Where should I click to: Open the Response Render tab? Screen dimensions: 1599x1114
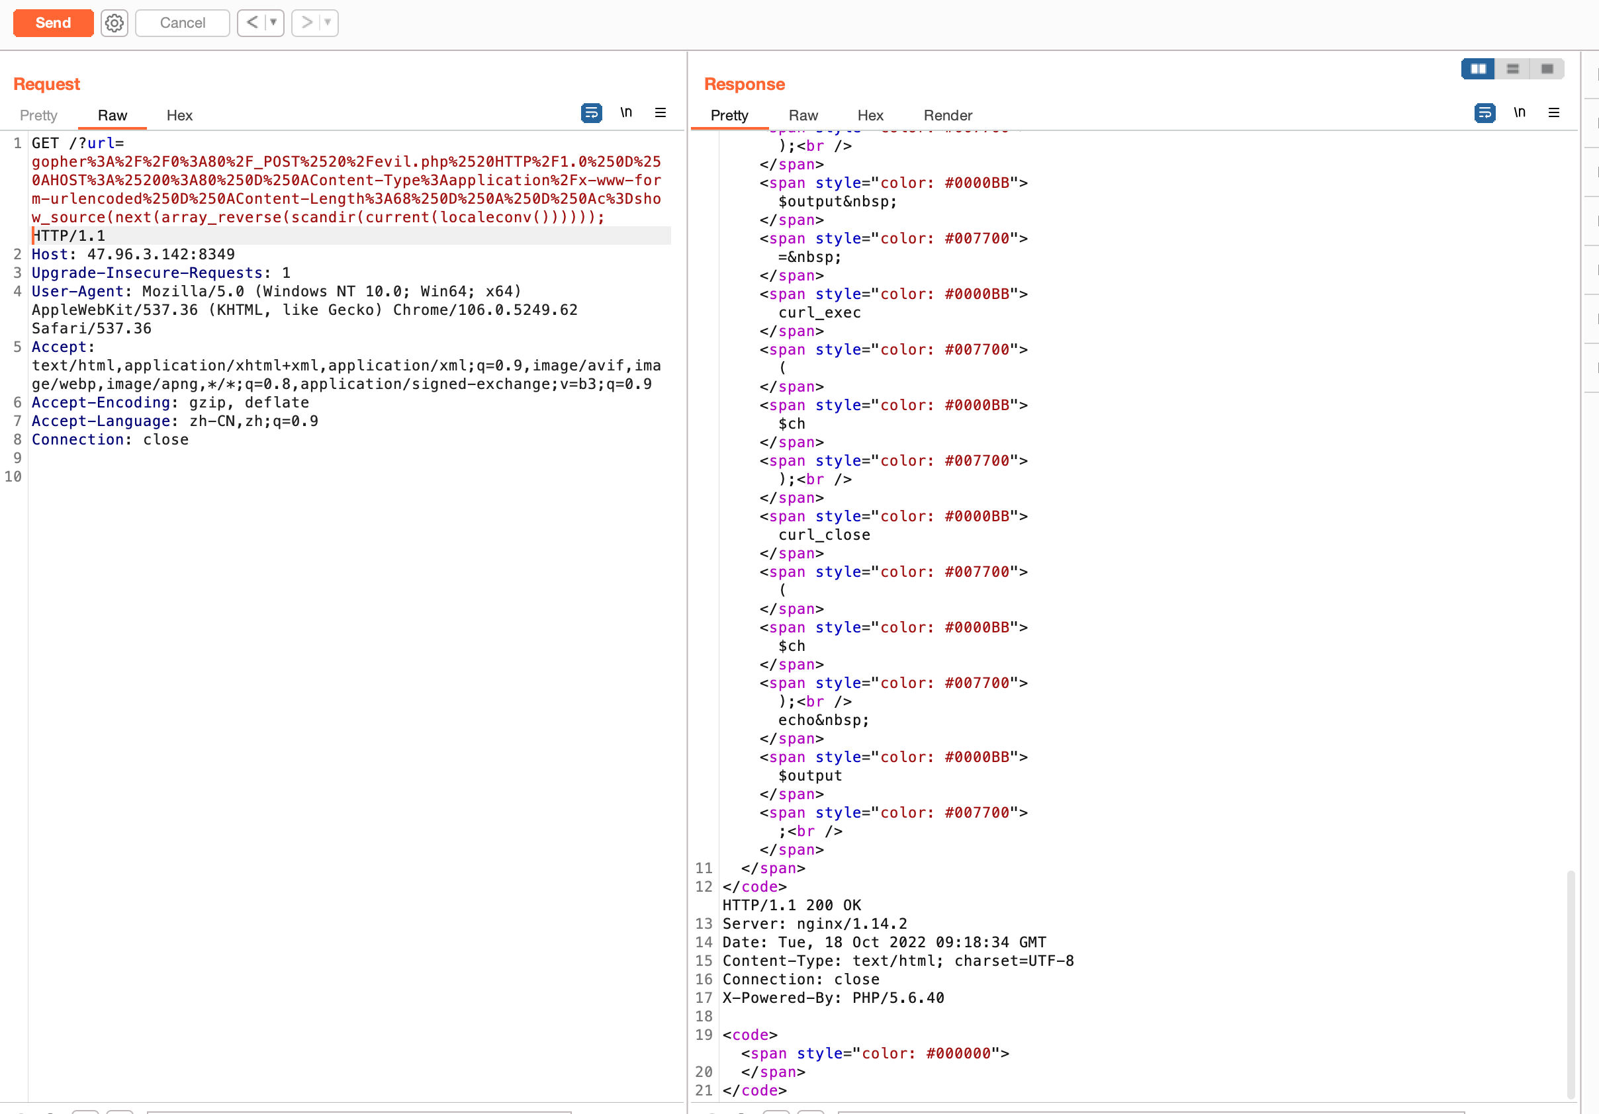tap(947, 116)
